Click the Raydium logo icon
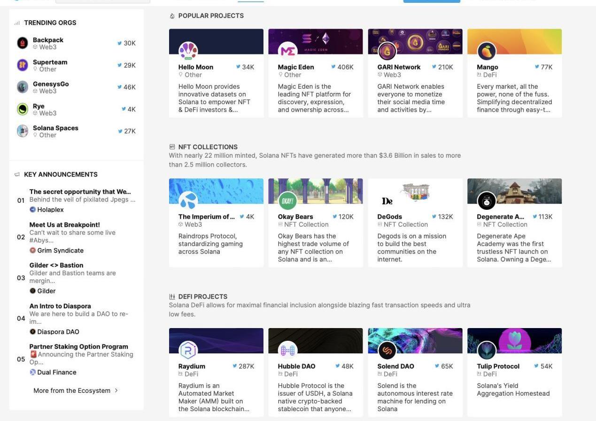 (x=188, y=351)
